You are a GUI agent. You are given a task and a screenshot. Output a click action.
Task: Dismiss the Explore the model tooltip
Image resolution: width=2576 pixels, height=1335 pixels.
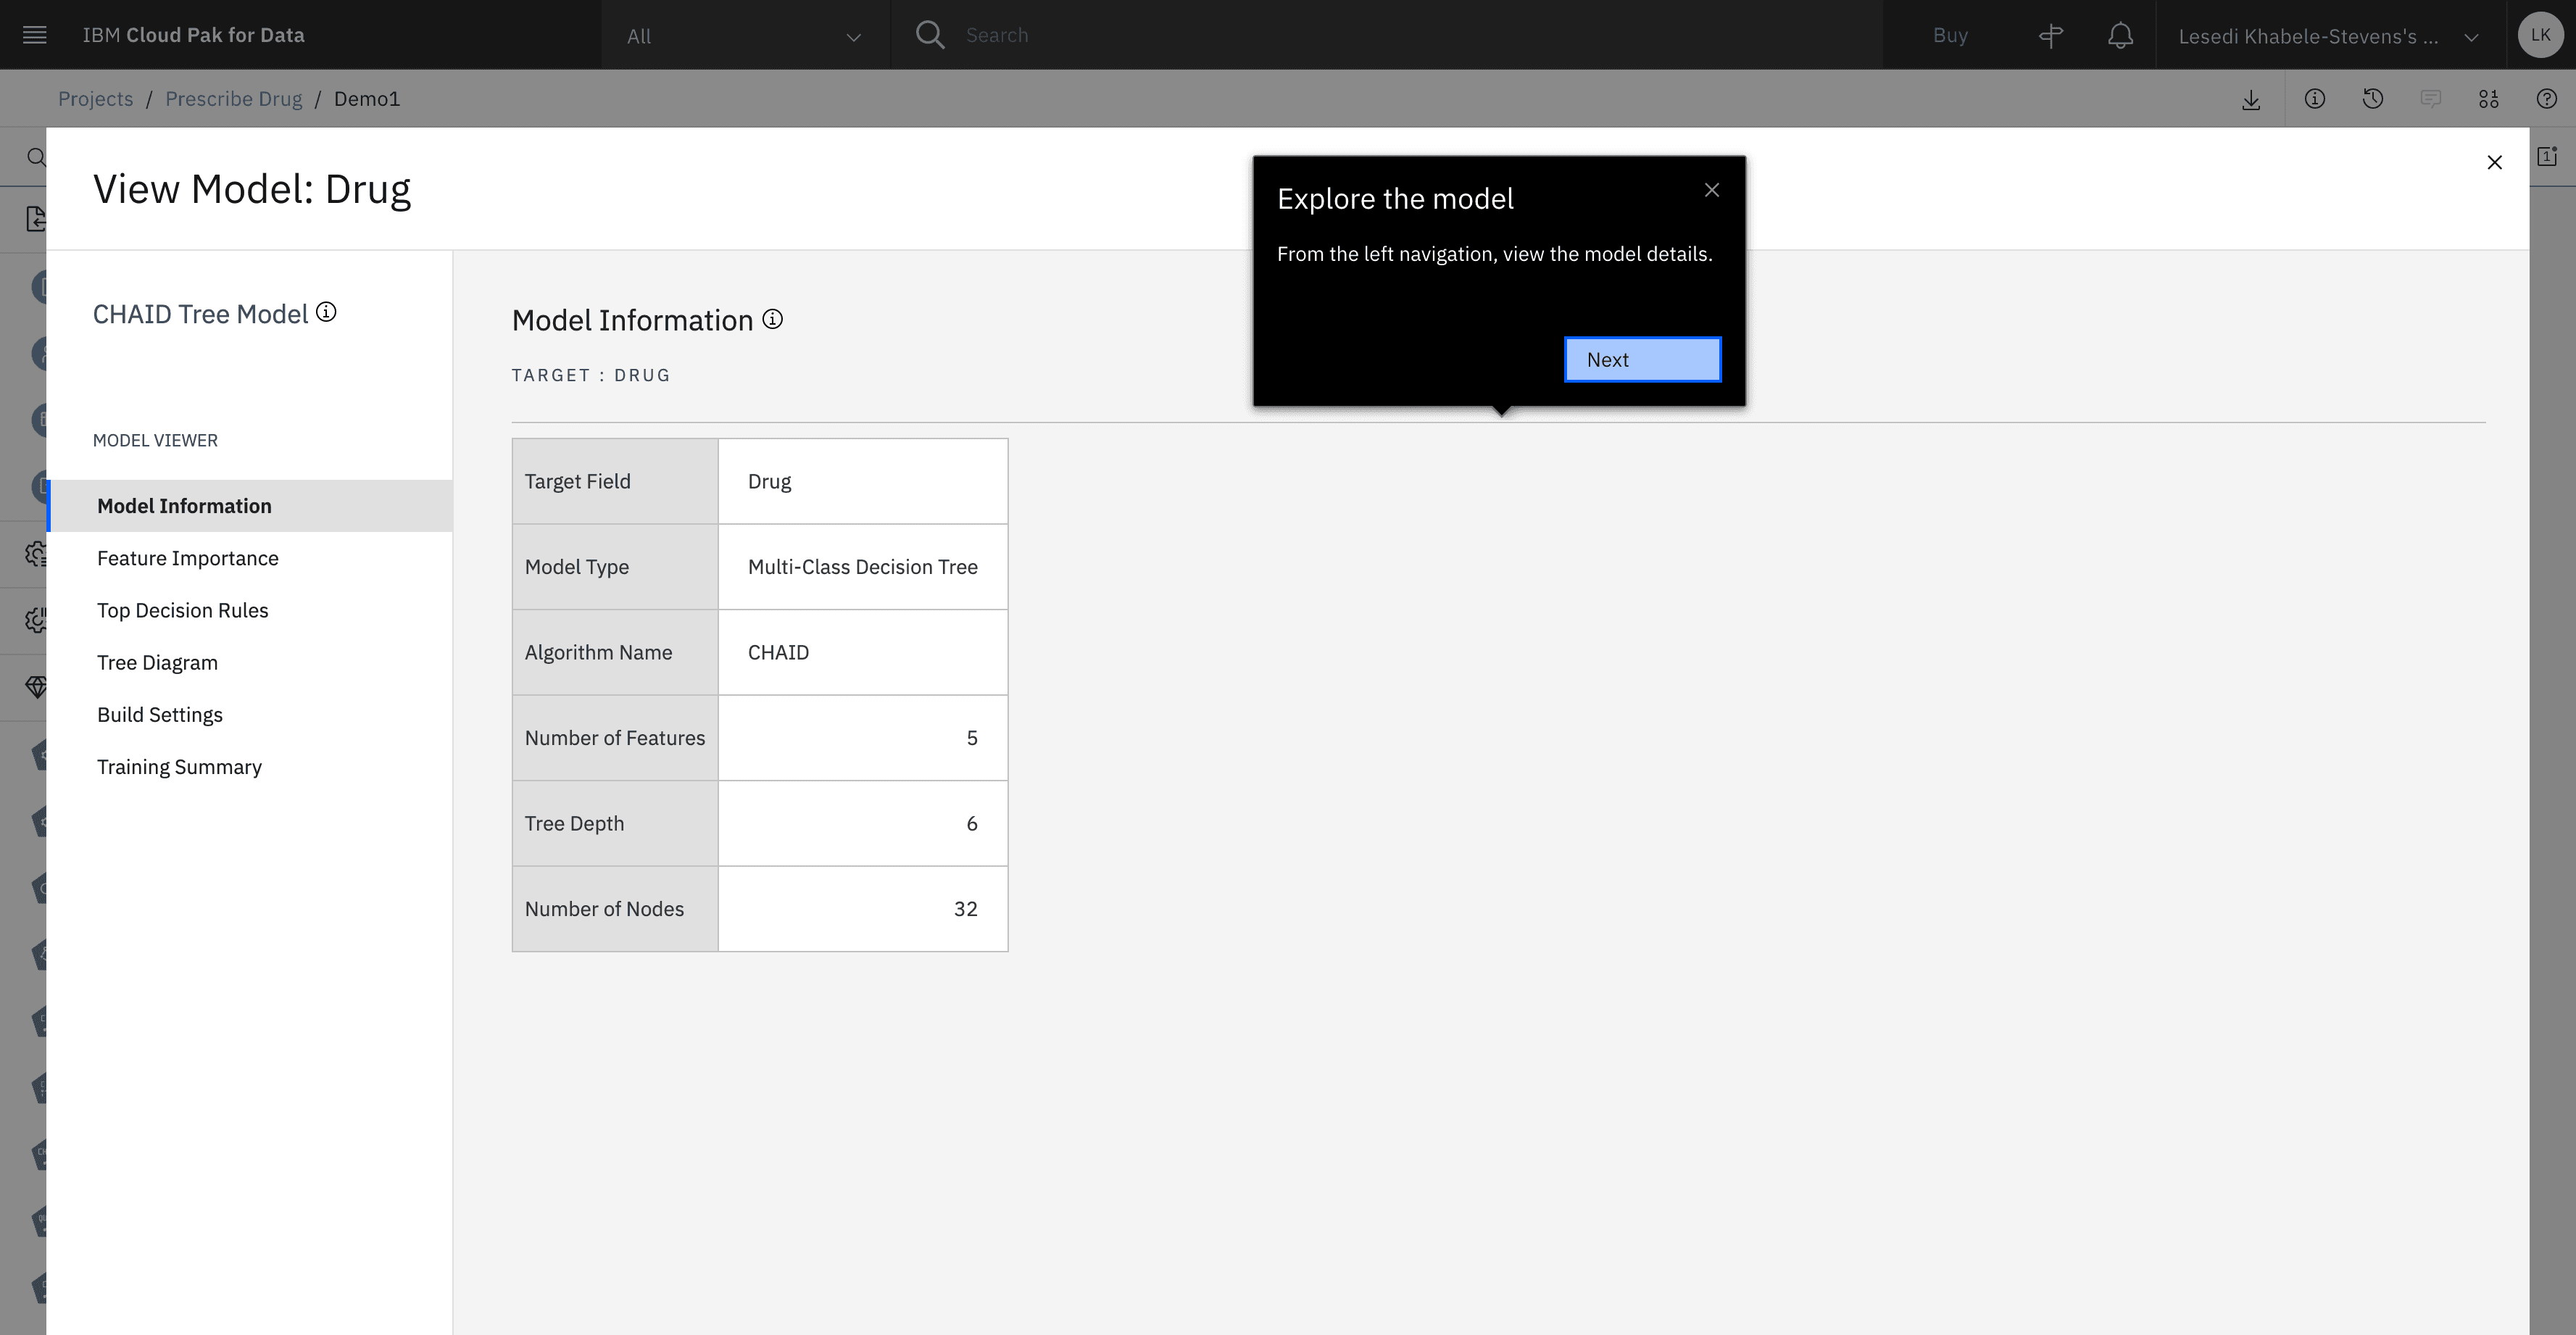(x=1711, y=190)
